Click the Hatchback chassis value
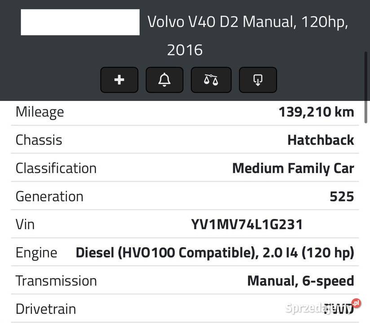 [x=320, y=140]
